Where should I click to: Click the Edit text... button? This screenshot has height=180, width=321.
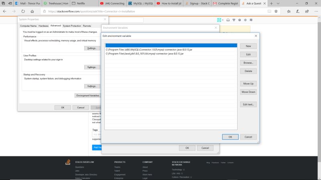(x=248, y=104)
